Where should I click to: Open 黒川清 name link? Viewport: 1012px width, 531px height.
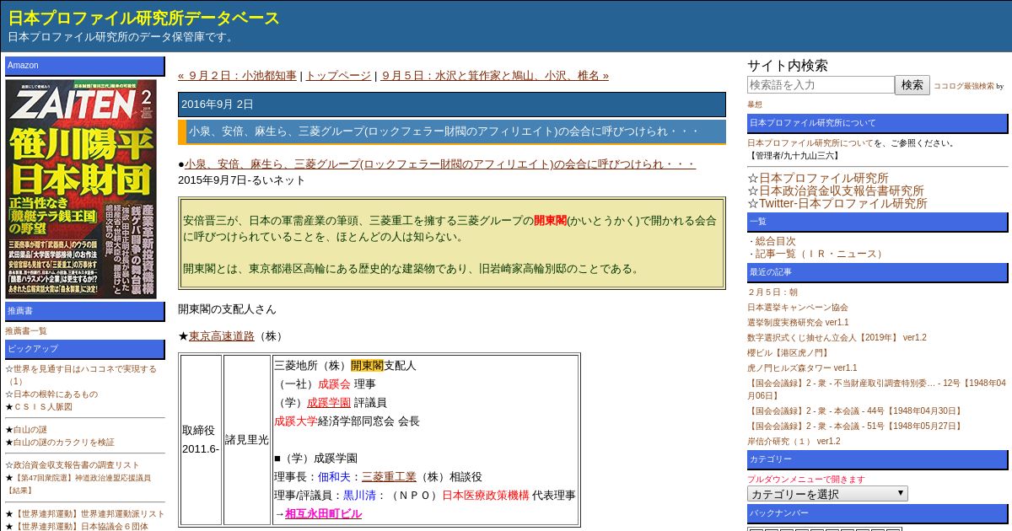point(359,495)
